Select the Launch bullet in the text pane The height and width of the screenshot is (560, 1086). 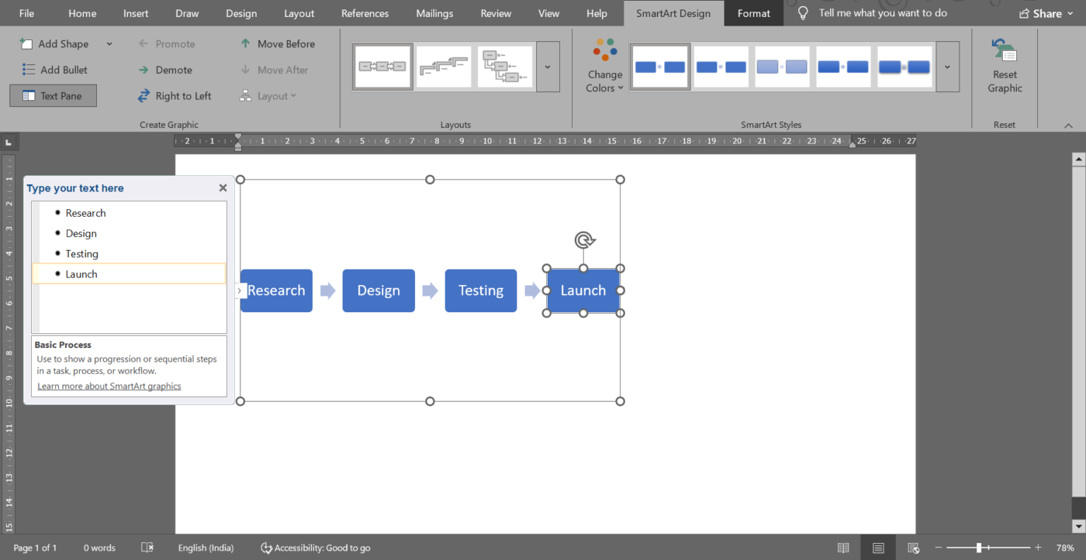81,273
